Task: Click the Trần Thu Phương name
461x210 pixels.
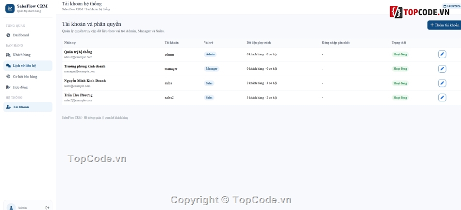Action: click(x=78, y=95)
